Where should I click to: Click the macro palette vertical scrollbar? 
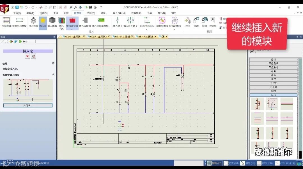[300, 108]
